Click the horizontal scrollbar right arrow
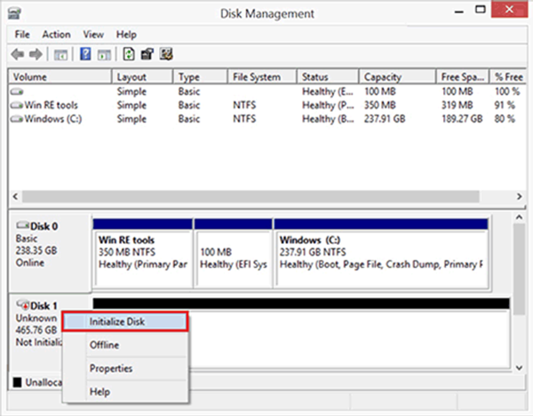The image size is (533, 416). (x=519, y=196)
